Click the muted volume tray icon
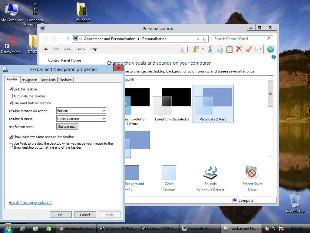Screen dimensions: 310x233 point(267,228)
